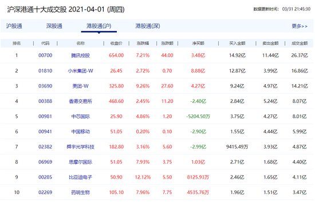The image size is (315, 206).
Task: Click 舜宇光学科技 stock name
Action: (x=80, y=146)
